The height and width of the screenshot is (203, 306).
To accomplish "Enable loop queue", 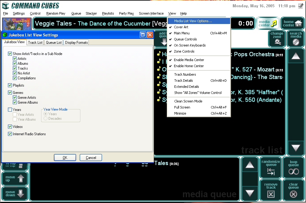I will (293, 167).
